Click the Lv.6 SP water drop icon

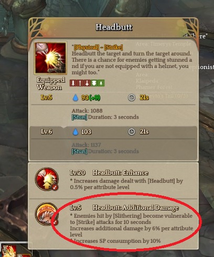click(x=76, y=132)
